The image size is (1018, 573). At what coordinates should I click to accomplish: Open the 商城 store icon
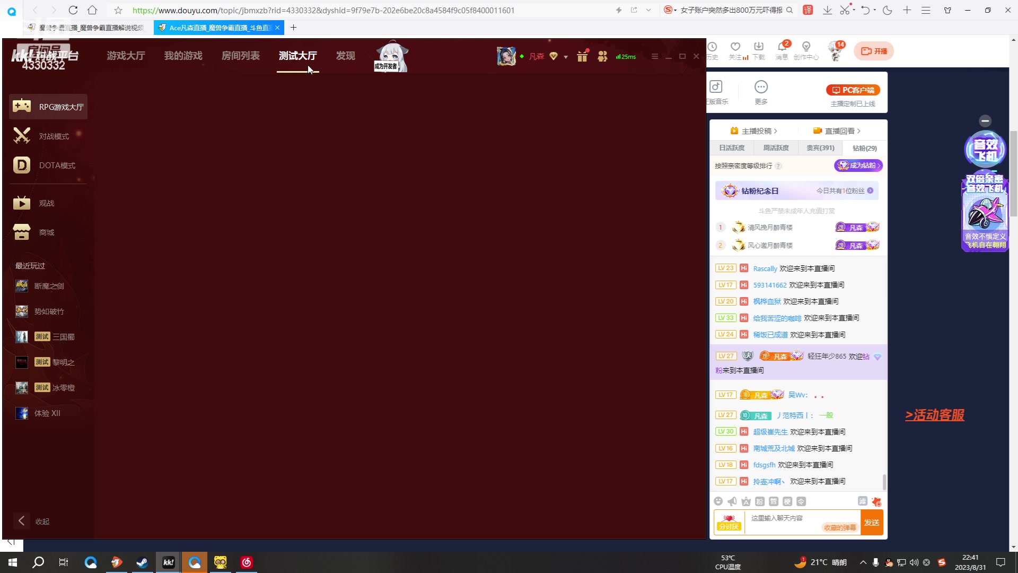point(22,232)
